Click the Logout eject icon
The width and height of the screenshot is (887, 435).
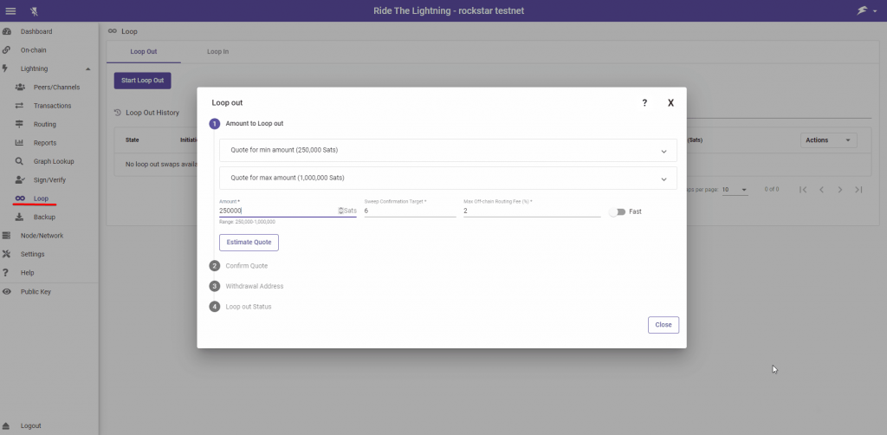click(7, 425)
